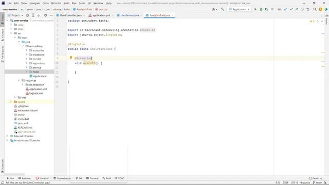Expand the controller package

tap(26, 50)
